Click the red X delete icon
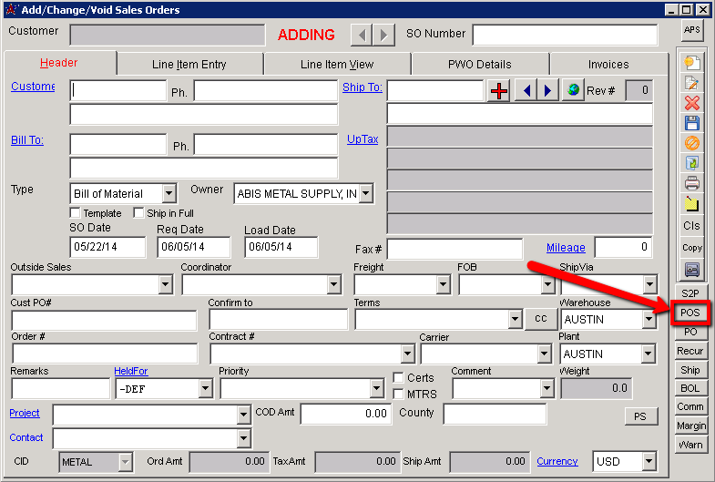 coord(692,103)
